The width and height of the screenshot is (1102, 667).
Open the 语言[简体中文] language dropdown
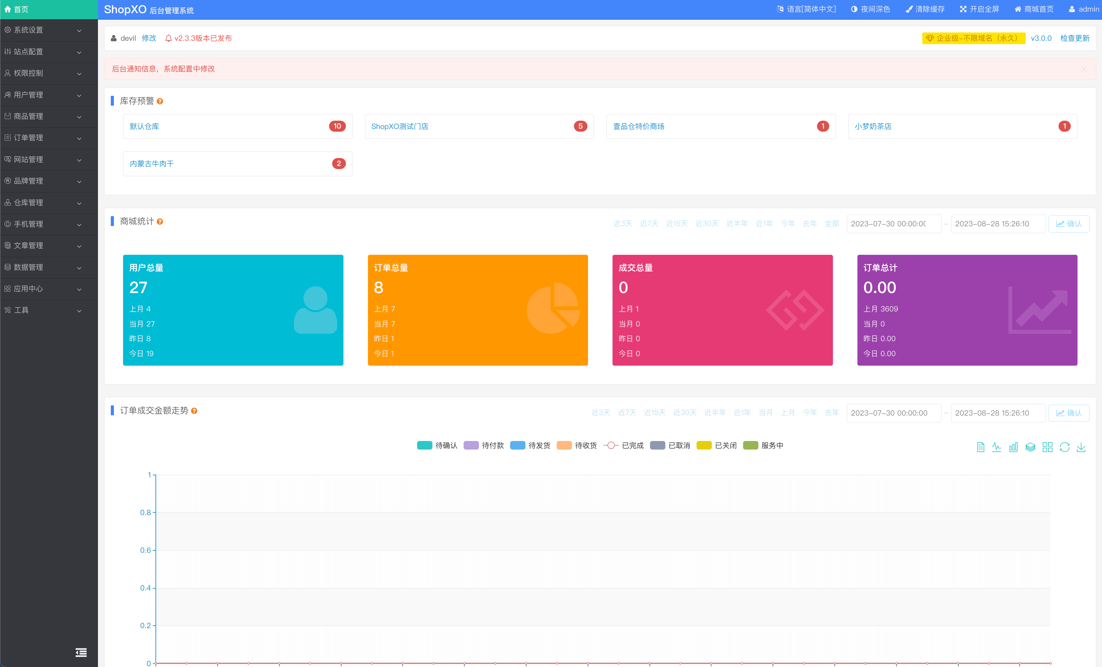pos(806,9)
